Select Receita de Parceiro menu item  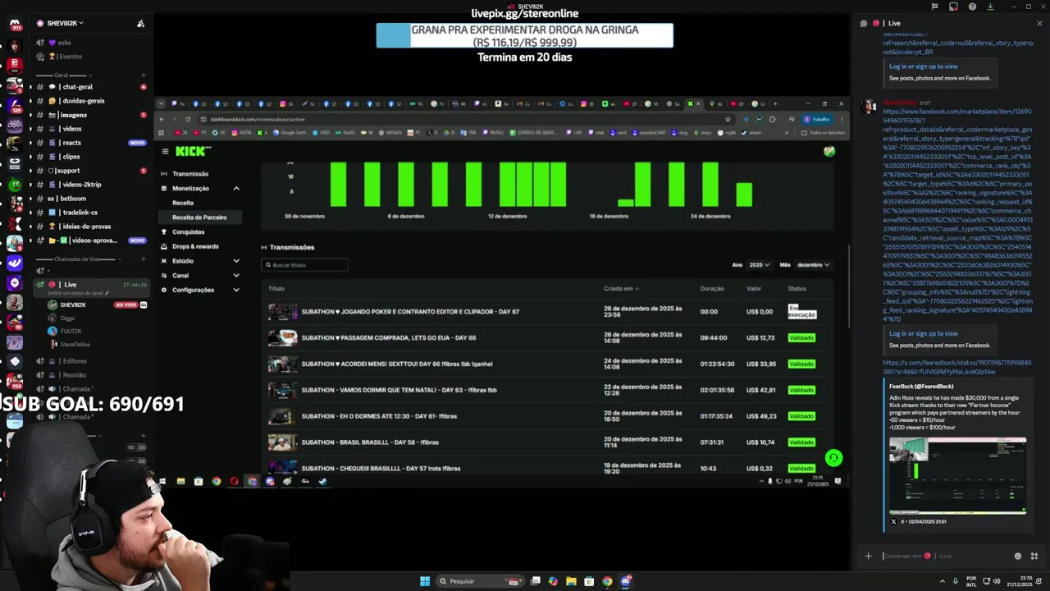[199, 218]
